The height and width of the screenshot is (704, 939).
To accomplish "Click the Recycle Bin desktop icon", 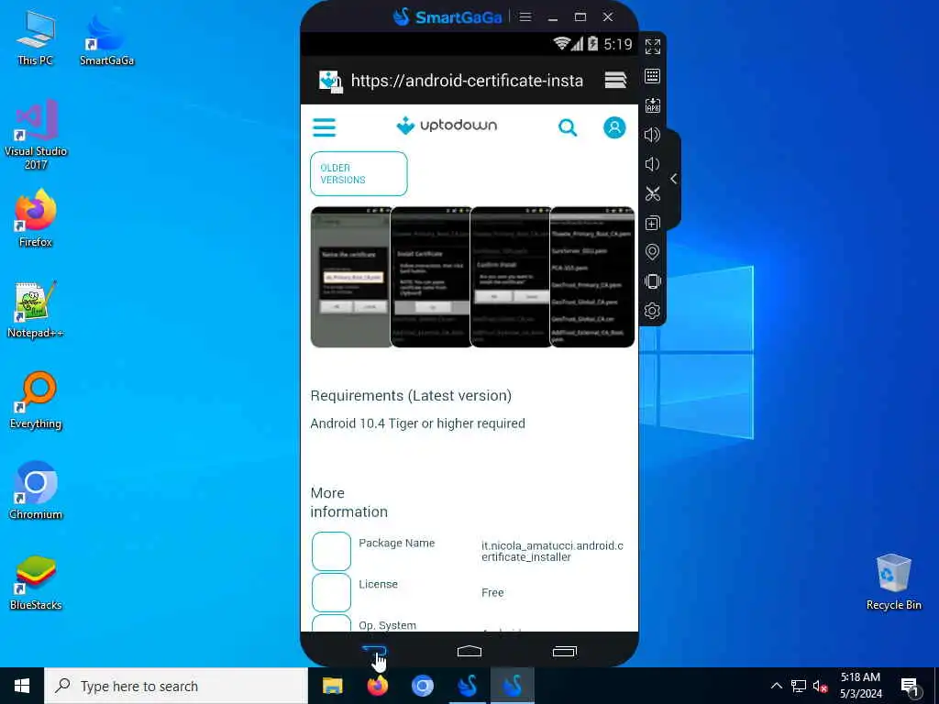I will pyautogui.click(x=893, y=582).
